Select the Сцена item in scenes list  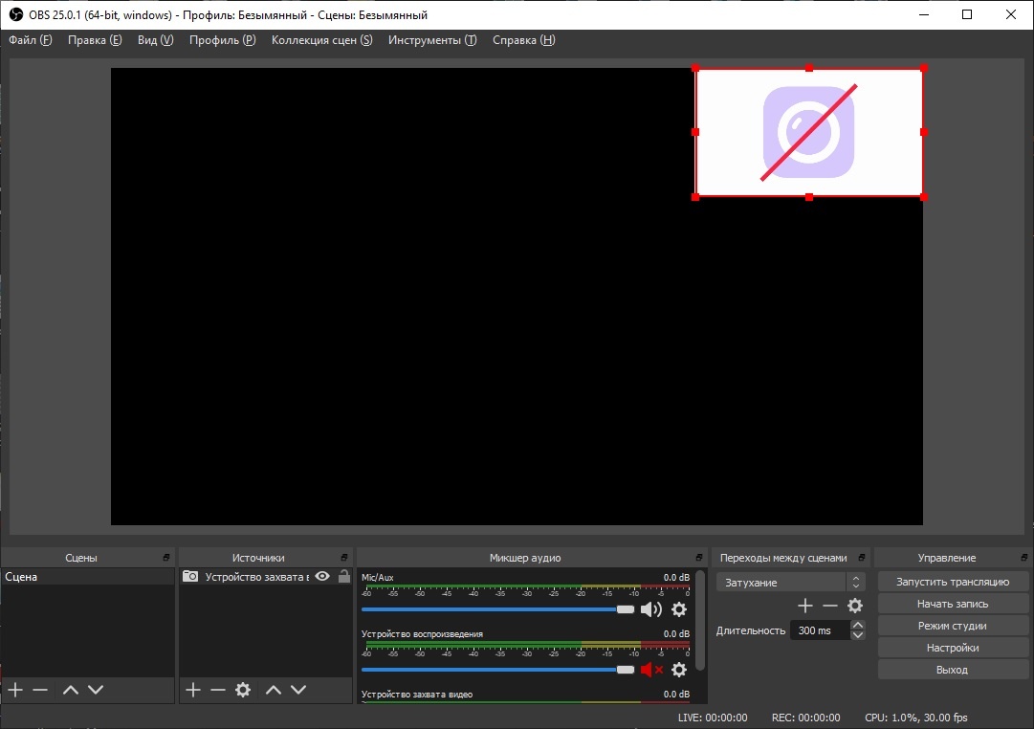(x=88, y=577)
